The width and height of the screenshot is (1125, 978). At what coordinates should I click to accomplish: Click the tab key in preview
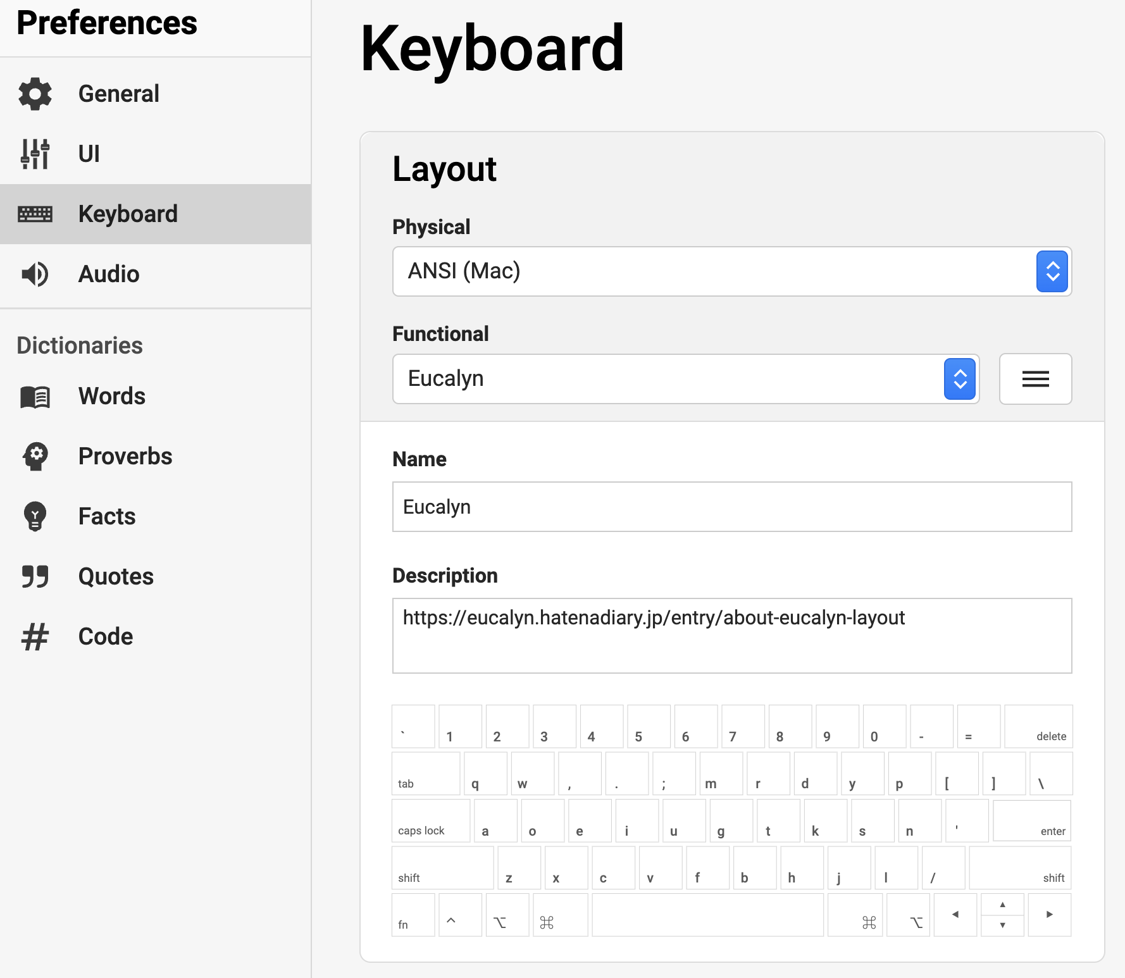(425, 774)
